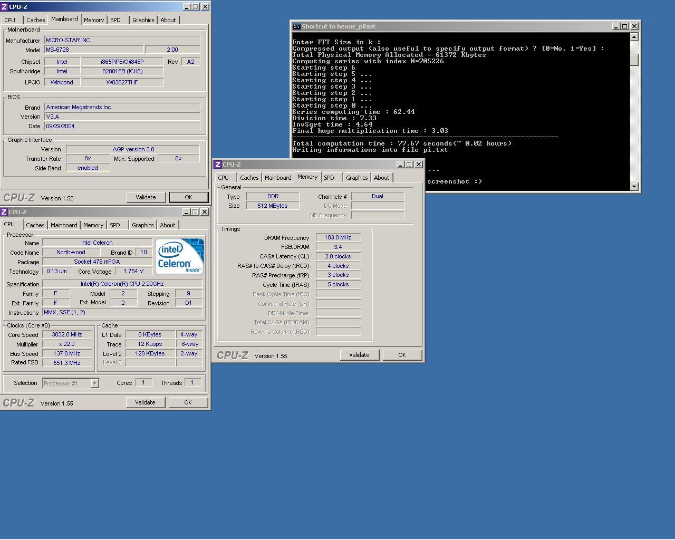Open Caches tab in the Memory CPU-Z window

click(x=249, y=178)
